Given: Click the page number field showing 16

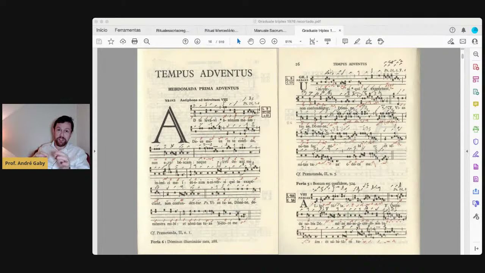Looking at the screenshot, I should pyautogui.click(x=210, y=42).
